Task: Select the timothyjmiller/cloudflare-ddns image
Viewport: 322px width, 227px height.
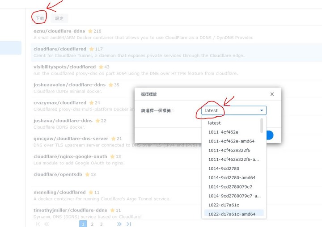Action: point(116,212)
